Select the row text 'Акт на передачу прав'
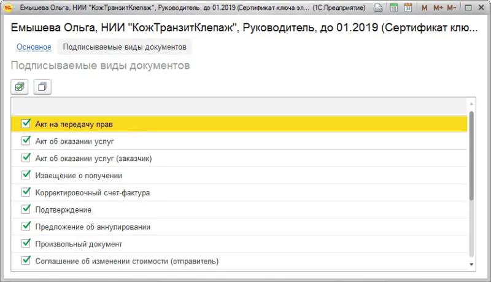Image resolution: width=491 pixels, height=282 pixels. click(74, 124)
